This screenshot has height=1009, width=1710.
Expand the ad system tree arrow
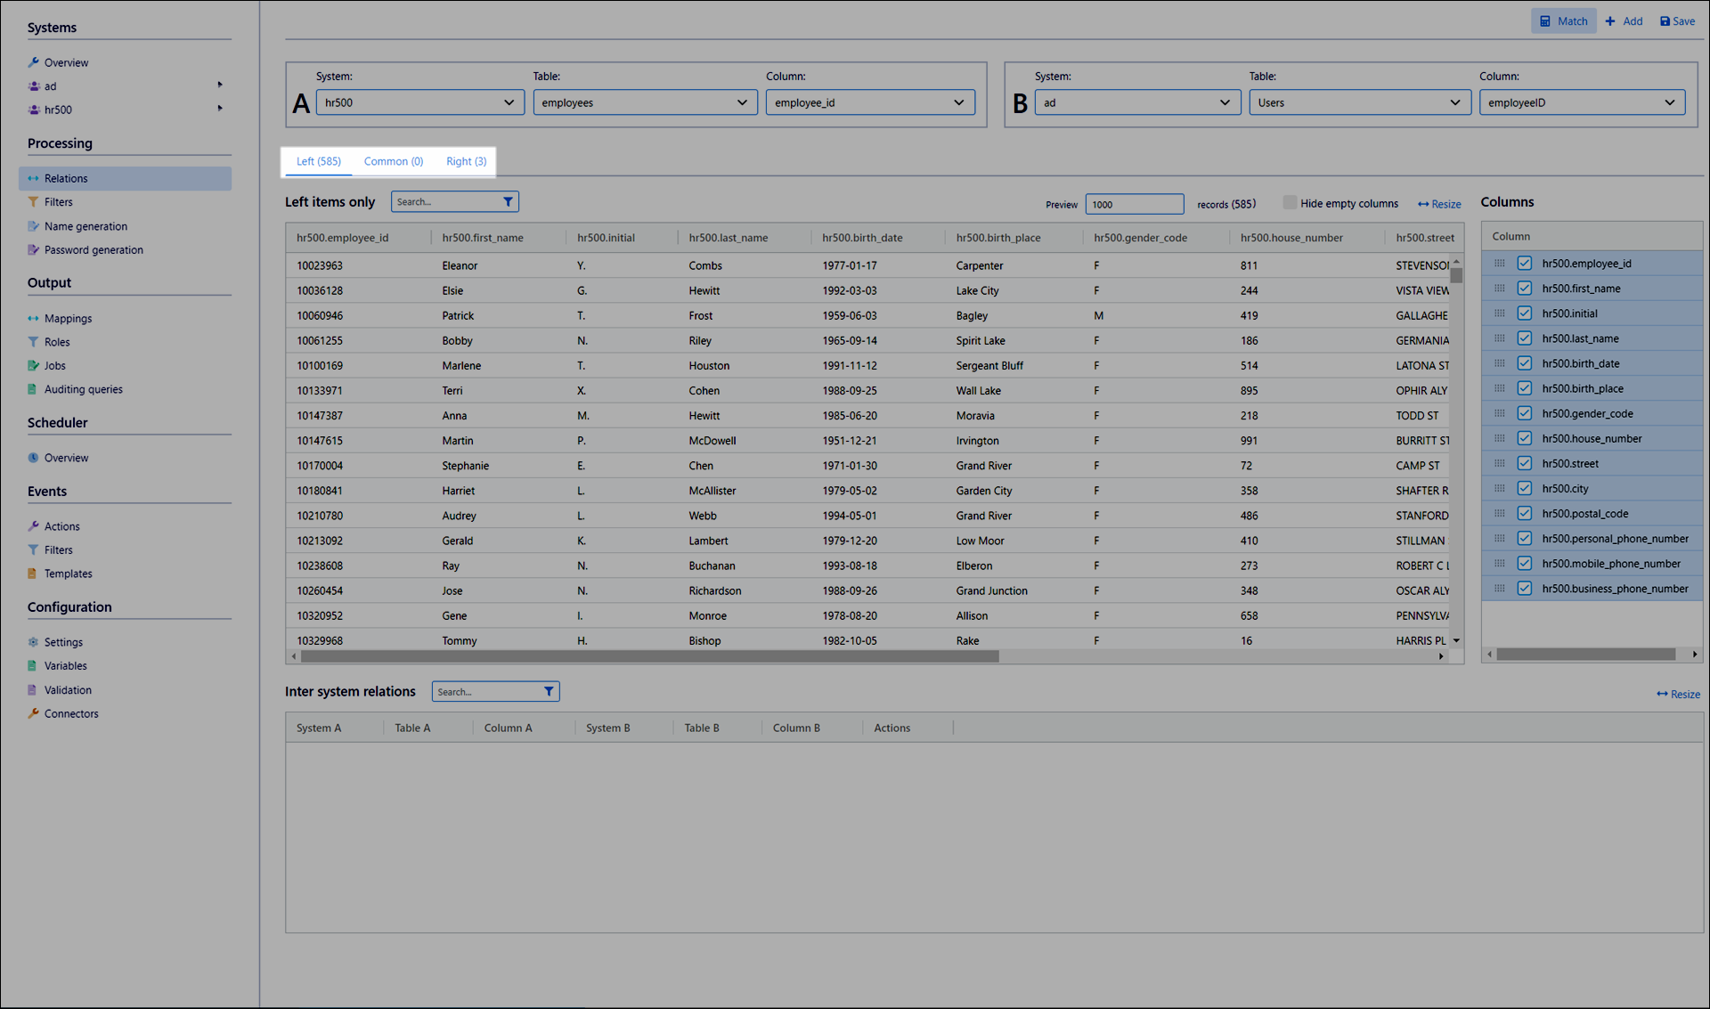[x=220, y=85]
